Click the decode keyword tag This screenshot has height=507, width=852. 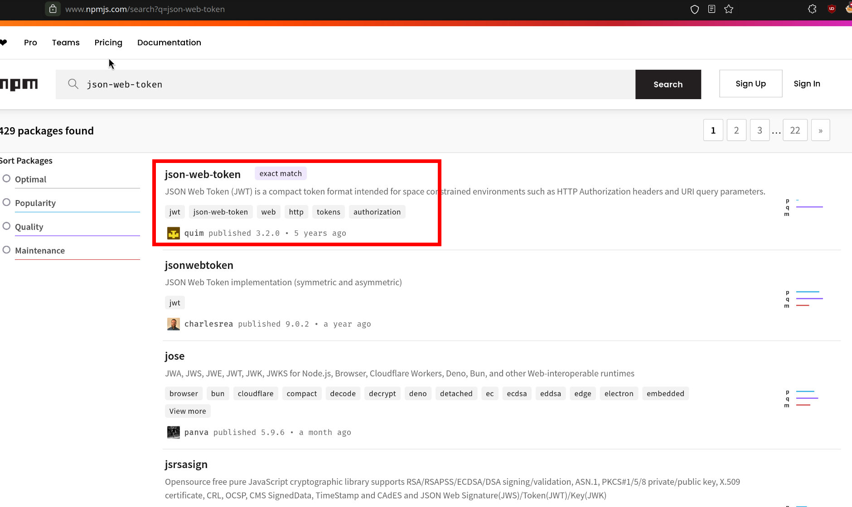[x=343, y=393]
